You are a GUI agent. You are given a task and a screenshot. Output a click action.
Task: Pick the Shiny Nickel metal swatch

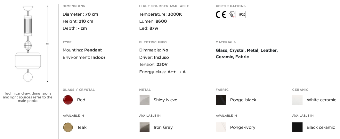pyautogui.click(x=144, y=100)
